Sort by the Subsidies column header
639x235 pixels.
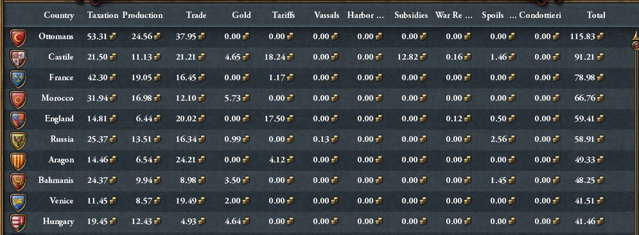click(x=411, y=15)
